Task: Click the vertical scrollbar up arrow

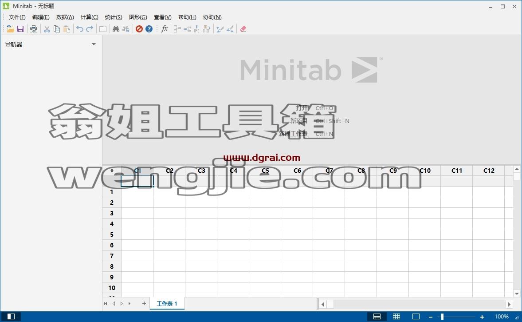Action: [x=517, y=169]
